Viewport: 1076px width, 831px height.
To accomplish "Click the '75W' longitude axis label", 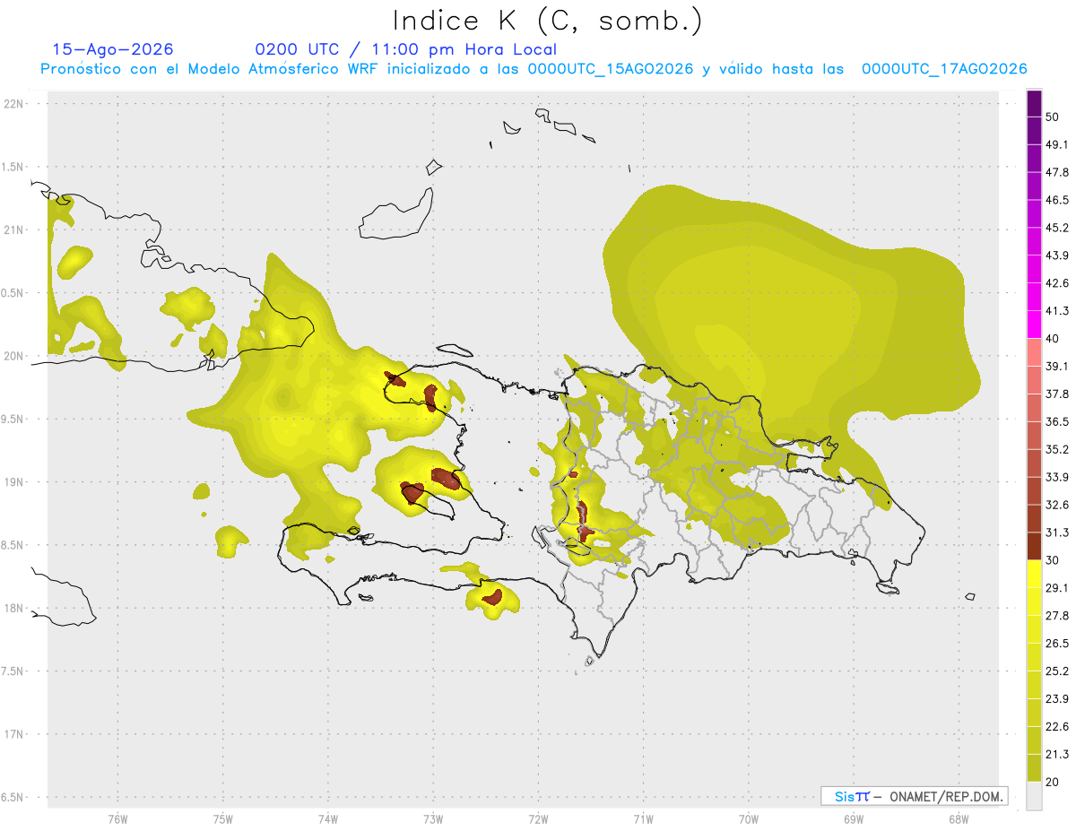I will tap(222, 818).
